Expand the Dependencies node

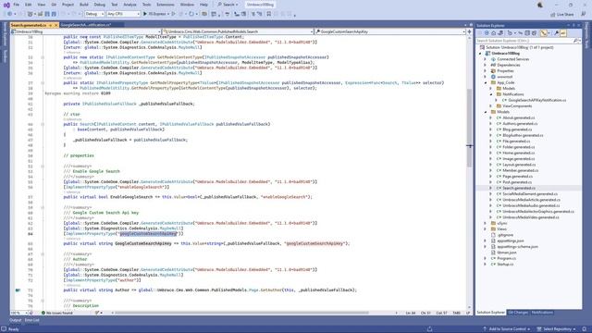pos(486,65)
